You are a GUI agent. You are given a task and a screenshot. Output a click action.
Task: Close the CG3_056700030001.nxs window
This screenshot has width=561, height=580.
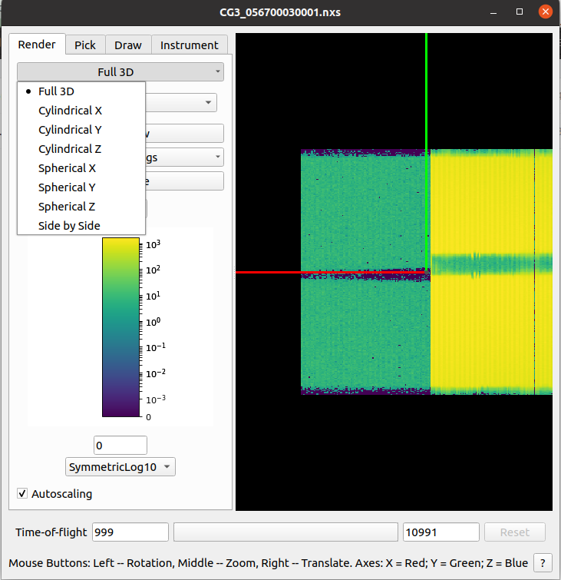click(x=546, y=12)
